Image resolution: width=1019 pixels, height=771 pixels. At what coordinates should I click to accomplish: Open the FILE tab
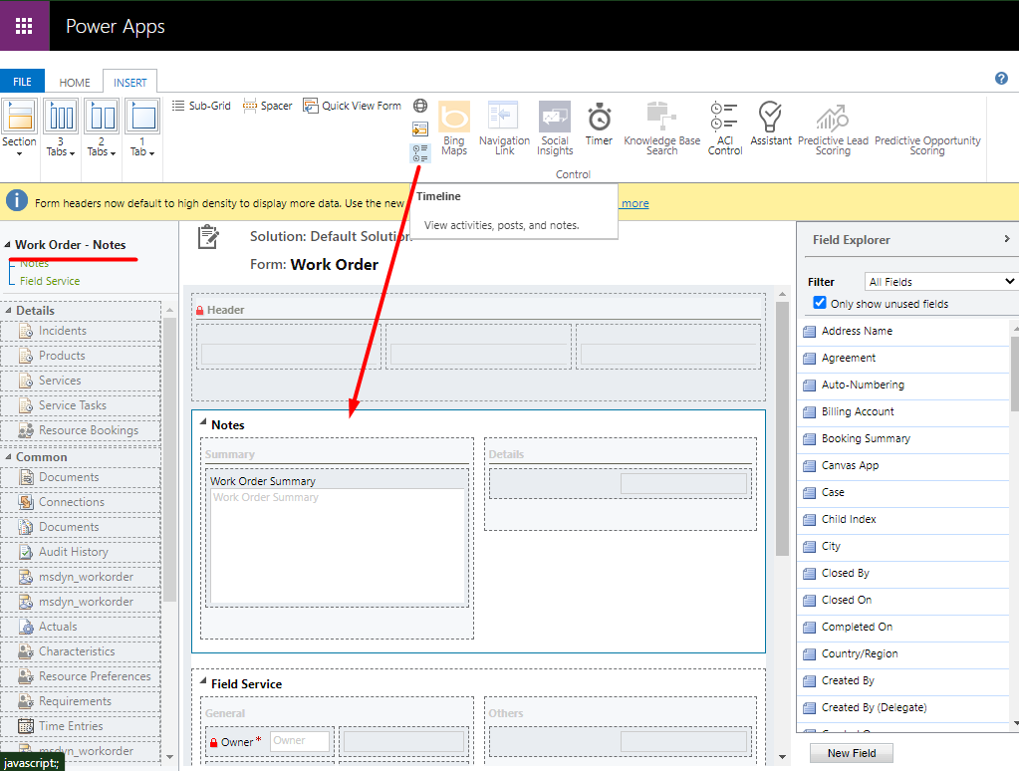(22, 82)
